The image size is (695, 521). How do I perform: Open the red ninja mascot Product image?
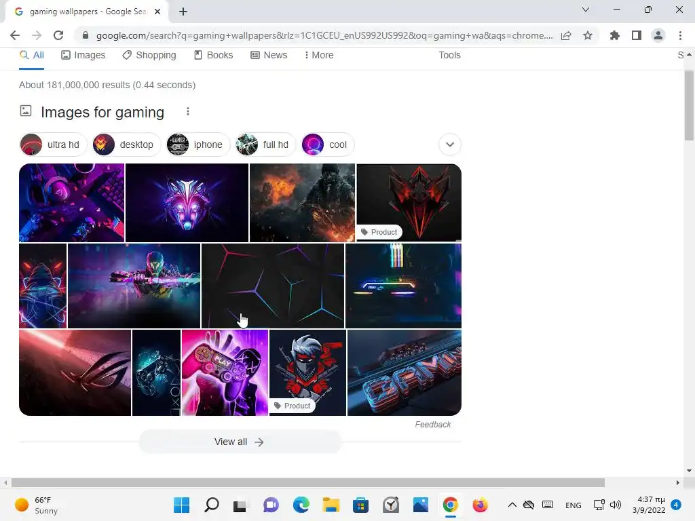click(307, 372)
